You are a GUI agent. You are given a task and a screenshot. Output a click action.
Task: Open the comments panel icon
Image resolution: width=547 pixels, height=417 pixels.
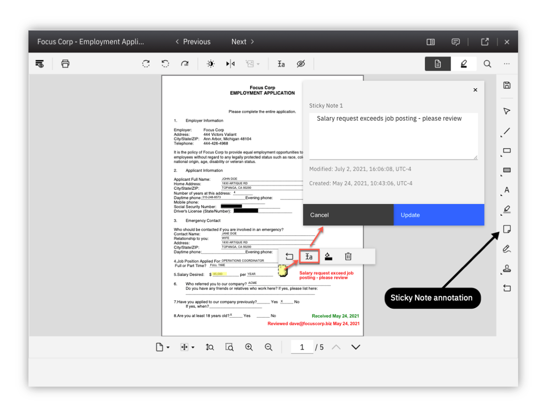tap(456, 42)
